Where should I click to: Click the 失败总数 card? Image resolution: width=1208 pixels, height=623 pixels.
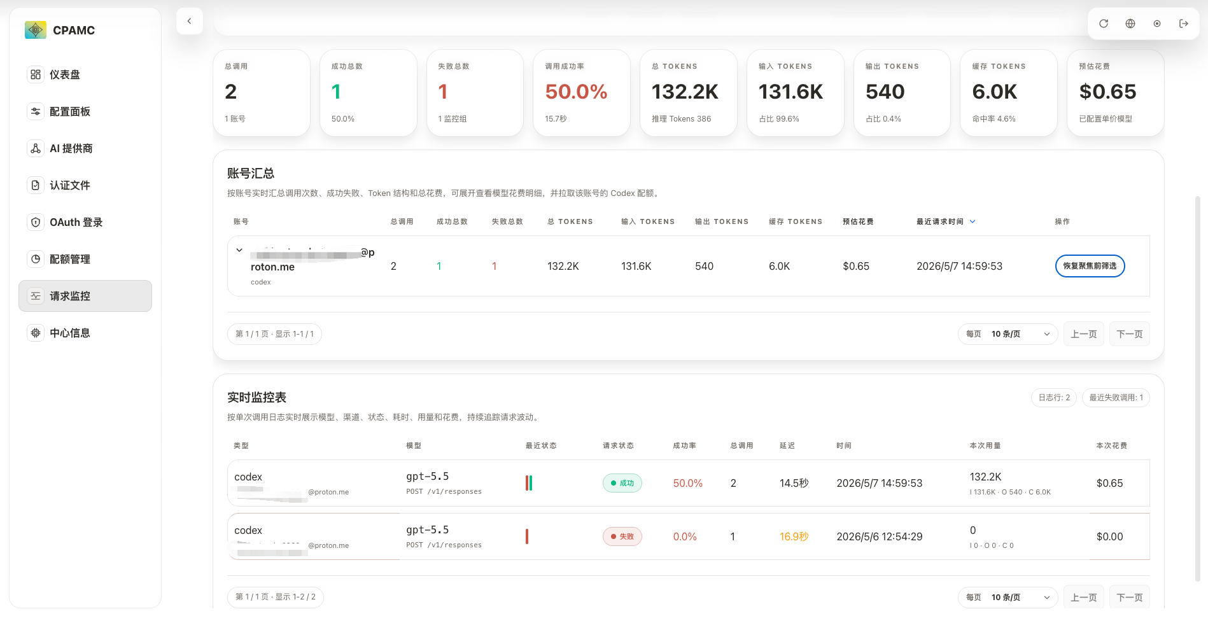[x=475, y=93]
